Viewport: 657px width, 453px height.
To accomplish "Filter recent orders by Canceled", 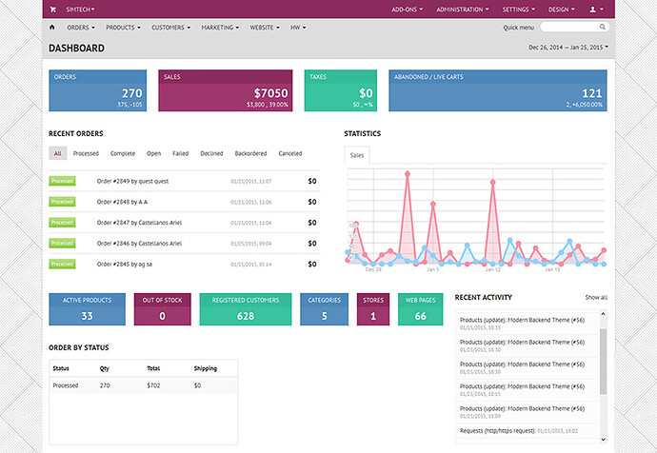I will pos(290,153).
